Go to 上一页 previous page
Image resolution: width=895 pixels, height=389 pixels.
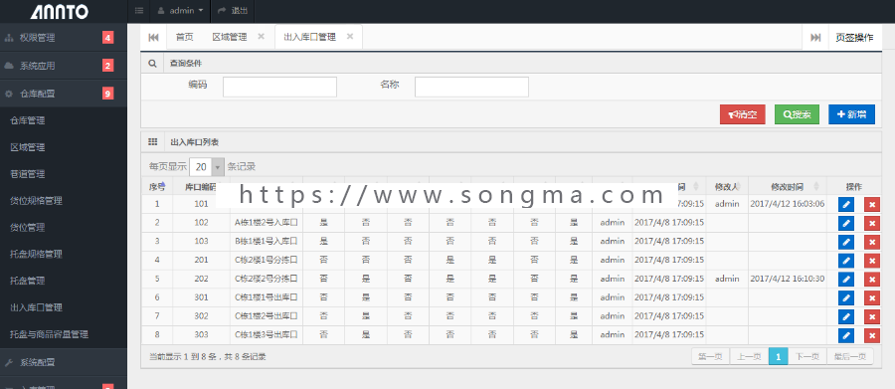(749, 356)
